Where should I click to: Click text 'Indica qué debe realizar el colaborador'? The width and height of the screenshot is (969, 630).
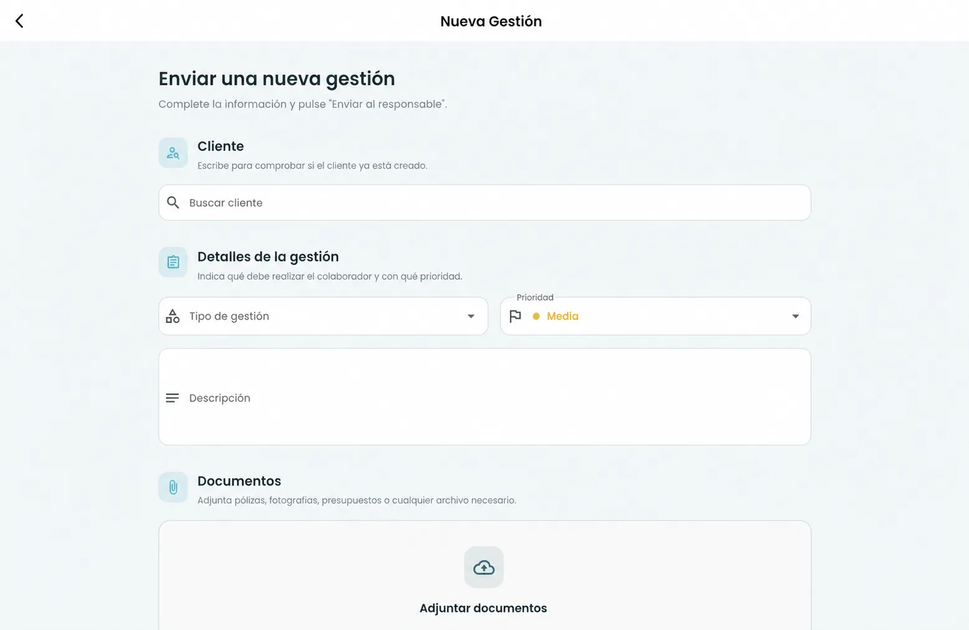(284, 276)
